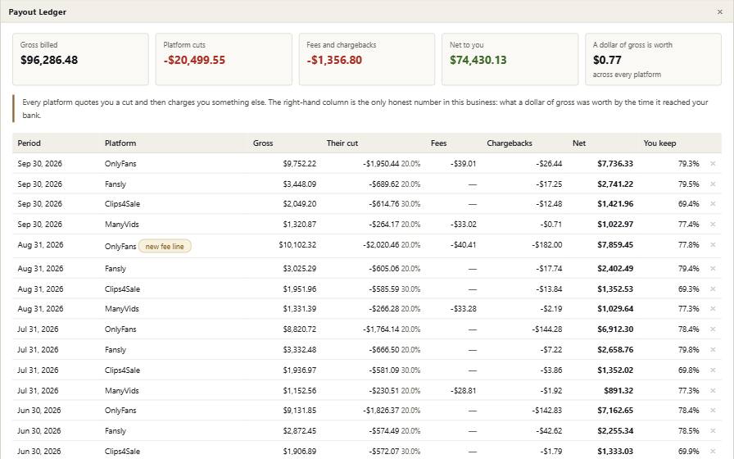Delete the Sep 30 ManyVids row
Image resolution: width=734 pixels, height=459 pixels.
[713, 225]
